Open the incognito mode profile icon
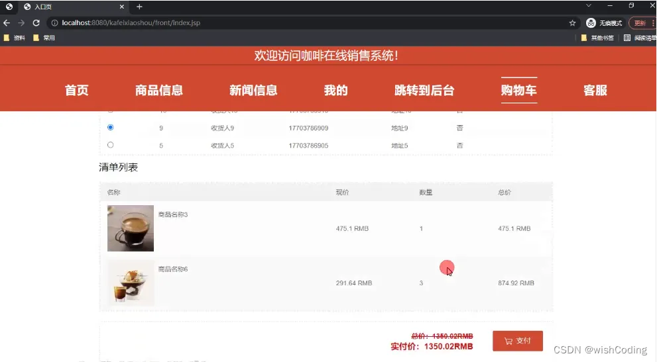The image size is (657, 362). [x=591, y=23]
